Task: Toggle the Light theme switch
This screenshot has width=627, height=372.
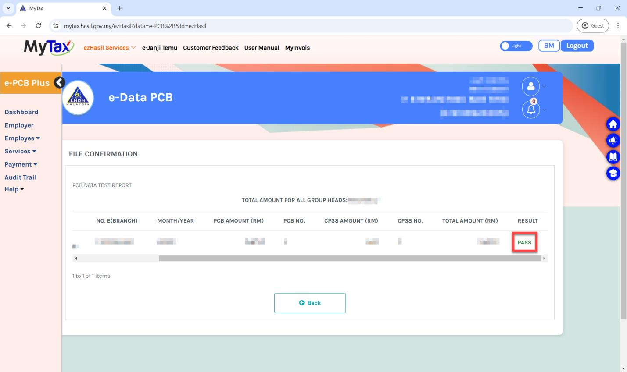Action: coord(516,46)
